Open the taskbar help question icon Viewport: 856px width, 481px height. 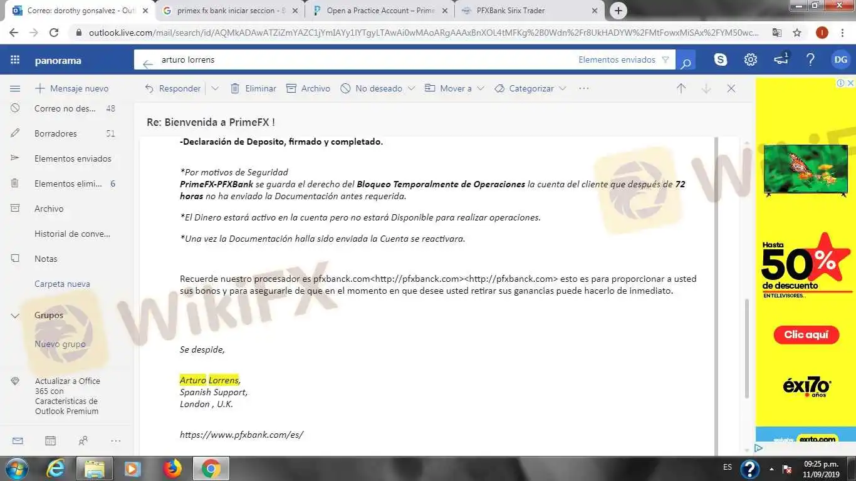tap(750, 468)
